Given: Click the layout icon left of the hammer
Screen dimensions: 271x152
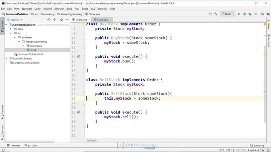Looking at the screenshot, I should [x=210, y=14].
